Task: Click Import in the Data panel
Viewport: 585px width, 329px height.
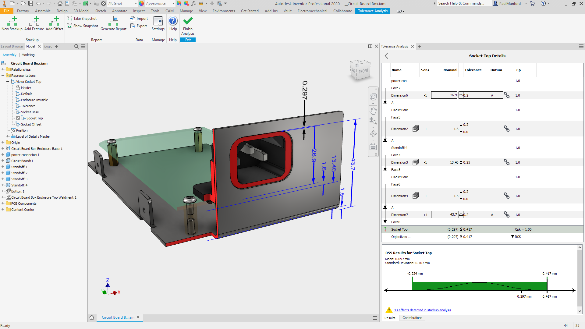Action: [139, 18]
